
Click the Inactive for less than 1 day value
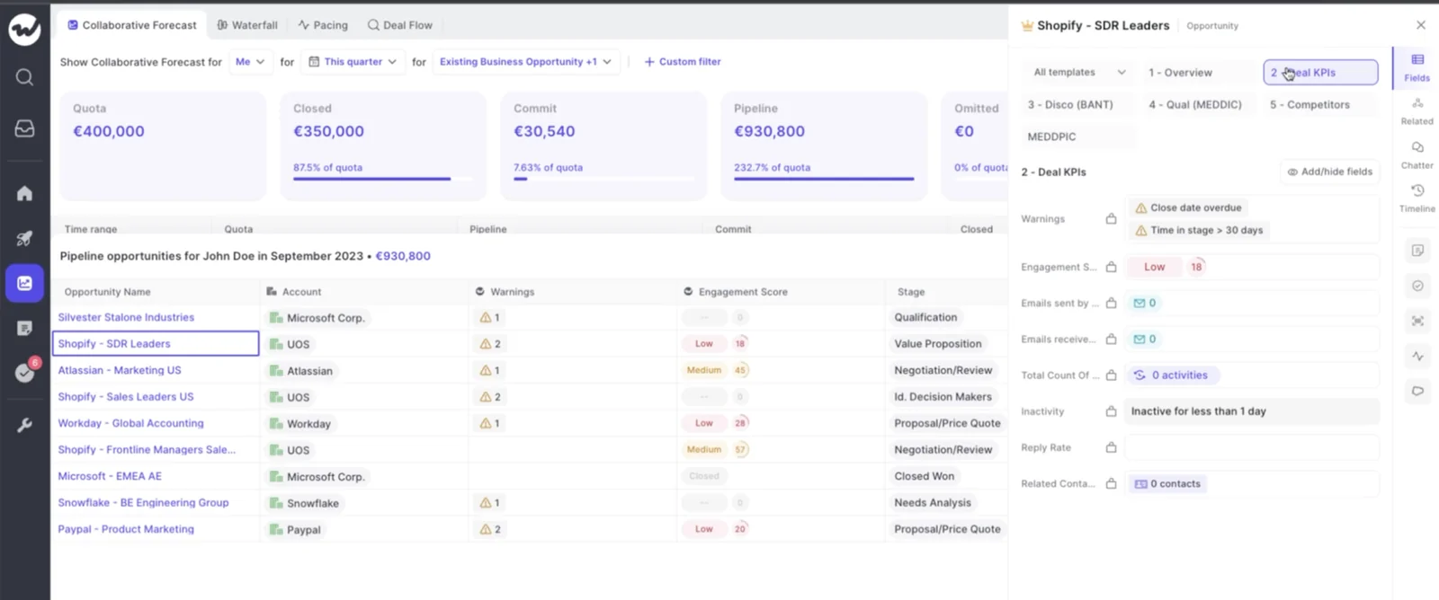click(x=1252, y=411)
